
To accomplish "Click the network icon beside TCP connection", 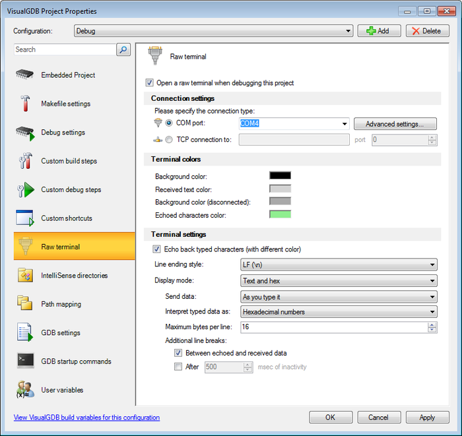I will [x=158, y=140].
